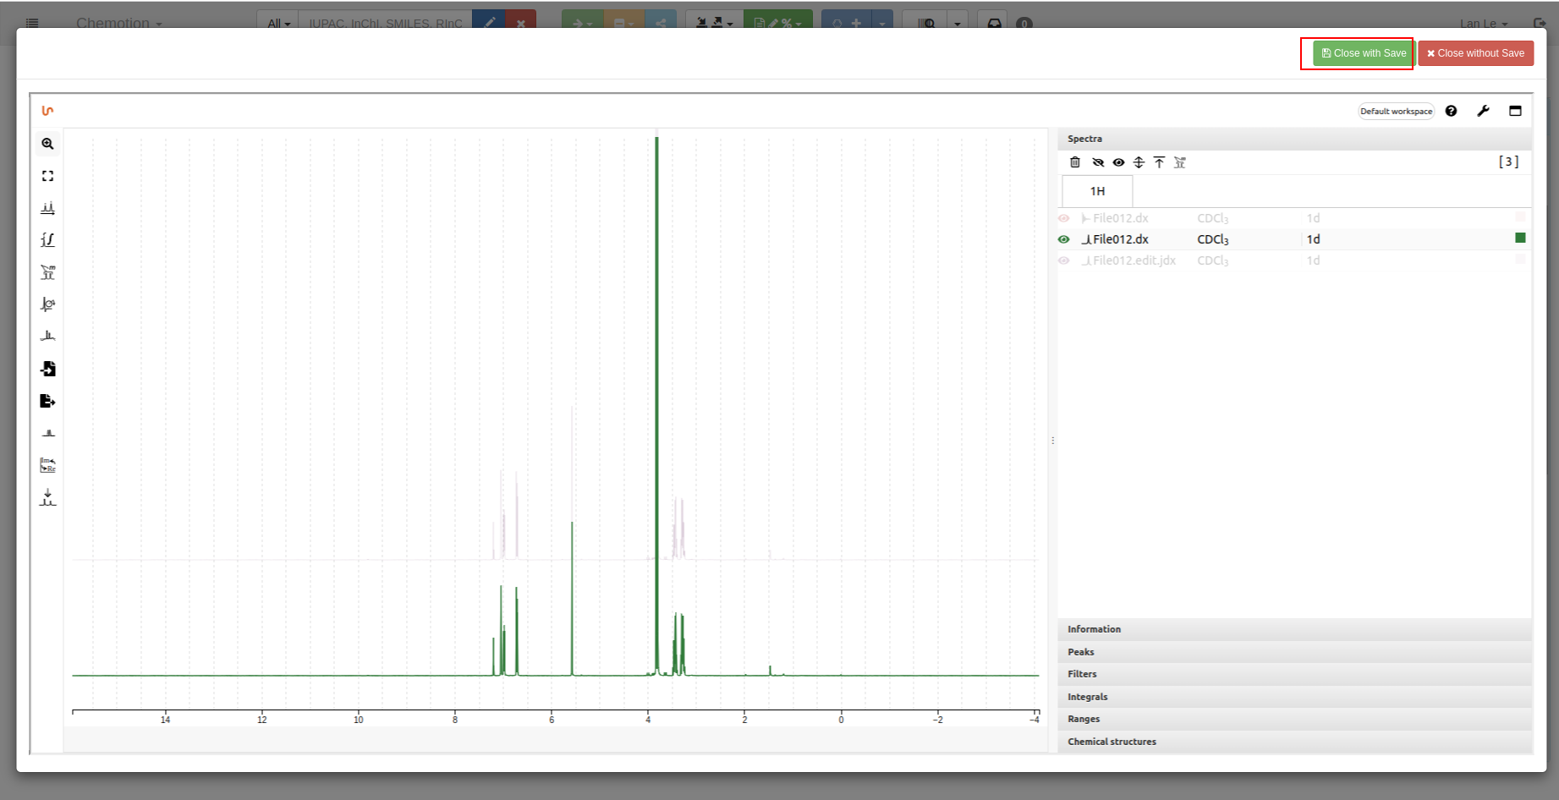The width and height of the screenshot is (1559, 800).
Task: Click the wrench settings icon
Action: click(x=1483, y=111)
